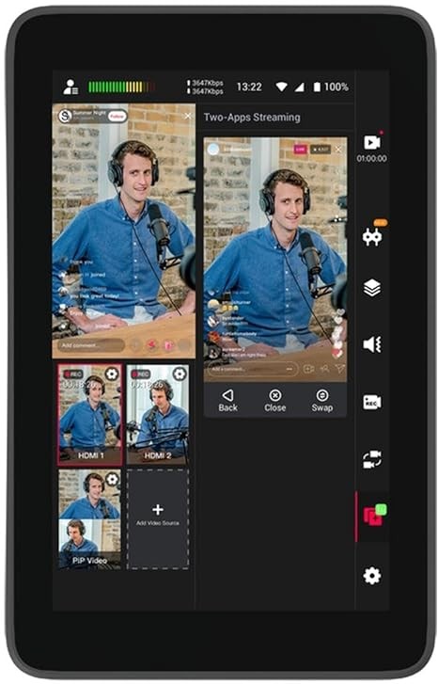Tap the audio level meter in status bar

click(x=121, y=87)
